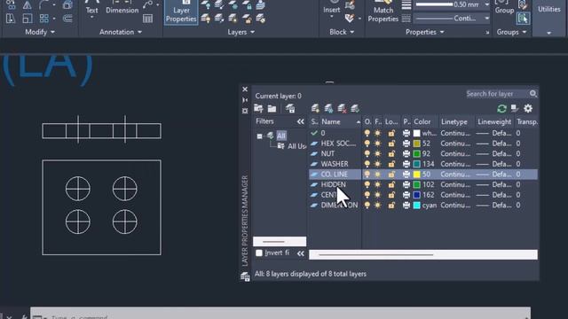The height and width of the screenshot is (319, 568).
Task: Click the Text annotation button
Action: pos(91,10)
